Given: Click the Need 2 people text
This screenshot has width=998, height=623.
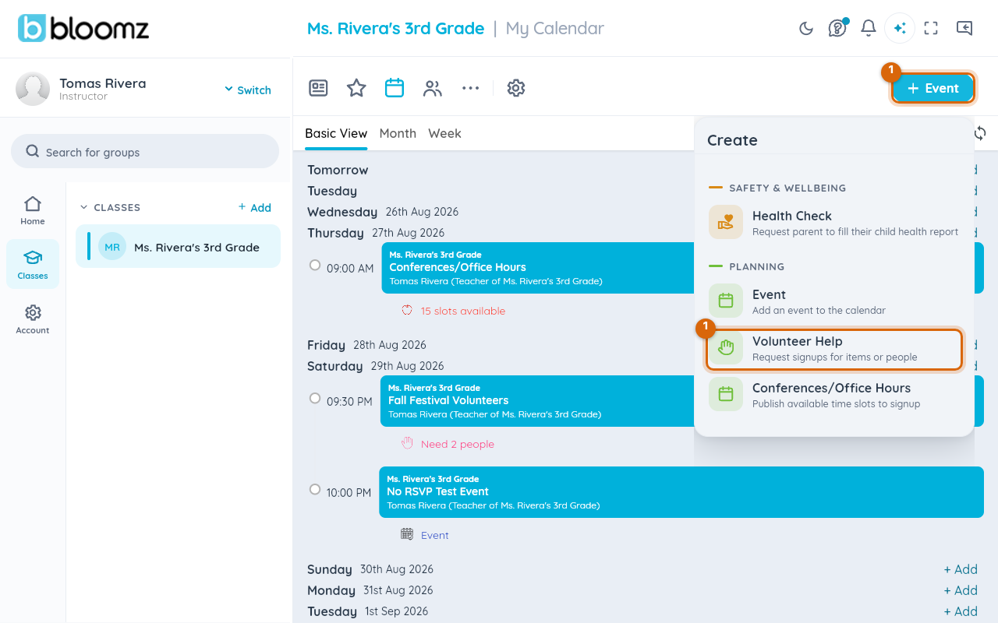Looking at the screenshot, I should (458, 444).
